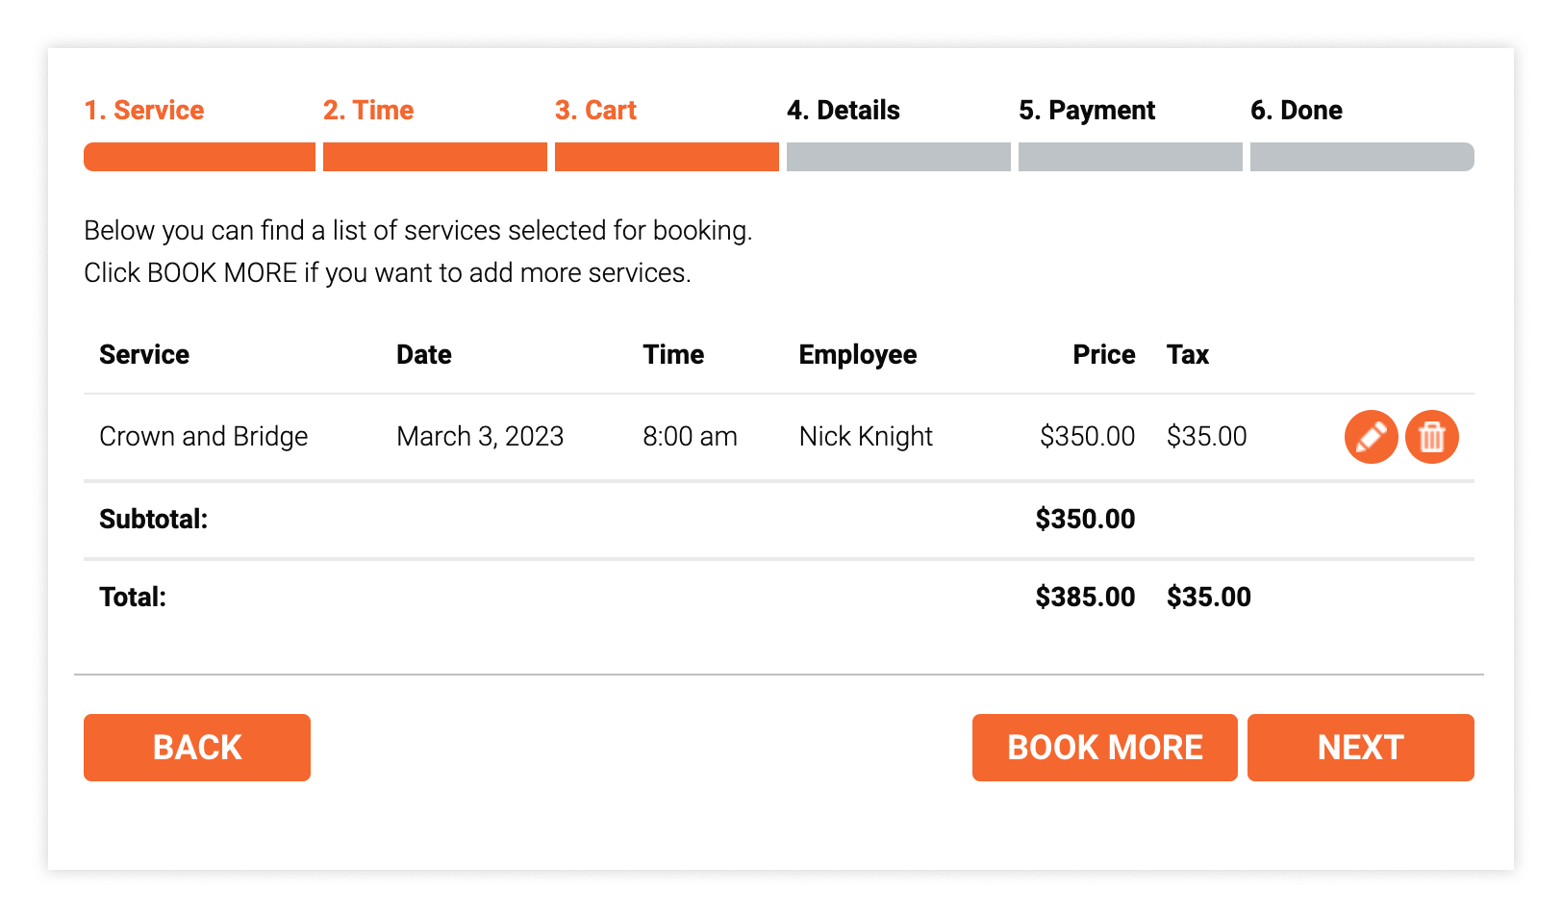The image size is (1562, 918).
Task: Click the gray Details progress bar segment
Action: tap(898, 157)
